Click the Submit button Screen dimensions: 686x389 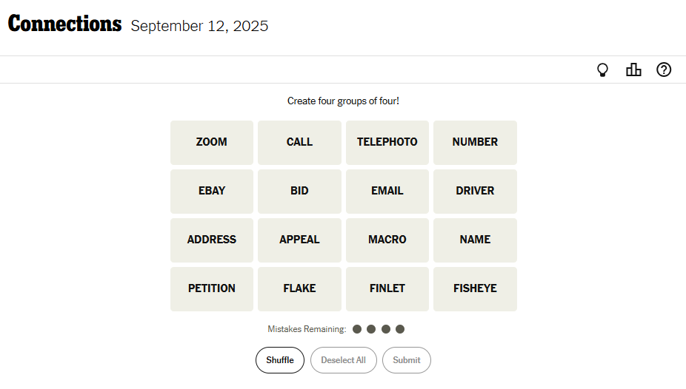coord(406,360)
